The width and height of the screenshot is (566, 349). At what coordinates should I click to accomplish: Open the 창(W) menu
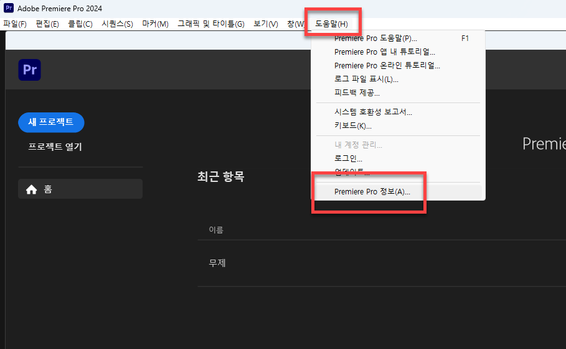(x=296, y=24)
